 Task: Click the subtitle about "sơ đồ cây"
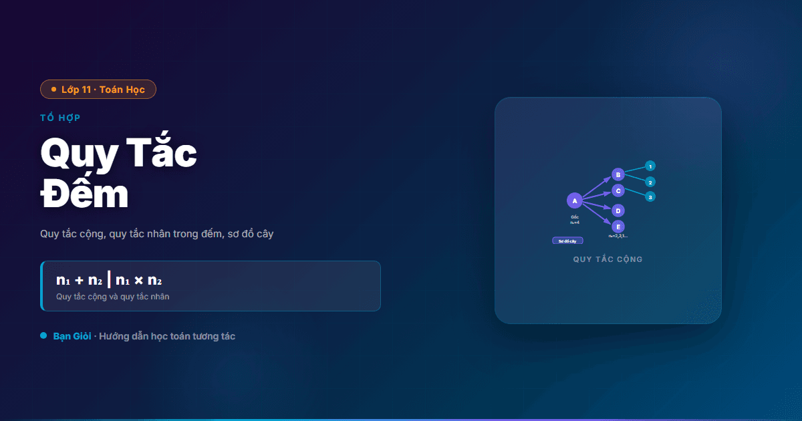click(x=156, y=234)
